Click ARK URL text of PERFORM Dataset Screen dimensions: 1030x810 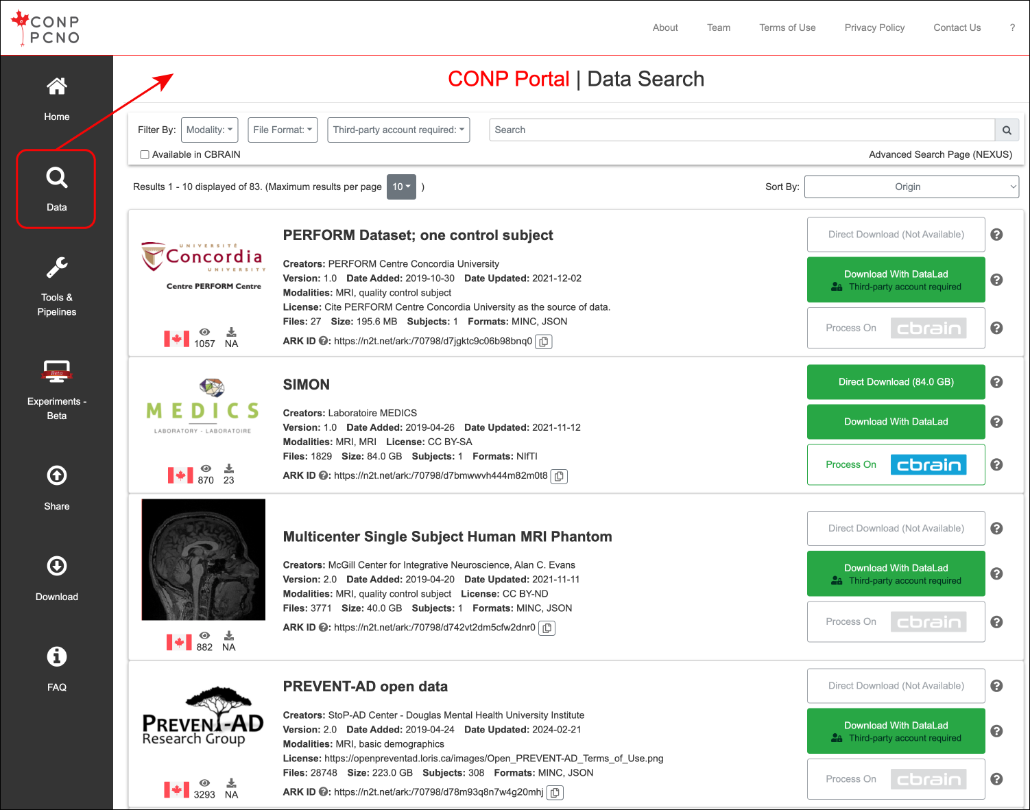click(433, 341)
